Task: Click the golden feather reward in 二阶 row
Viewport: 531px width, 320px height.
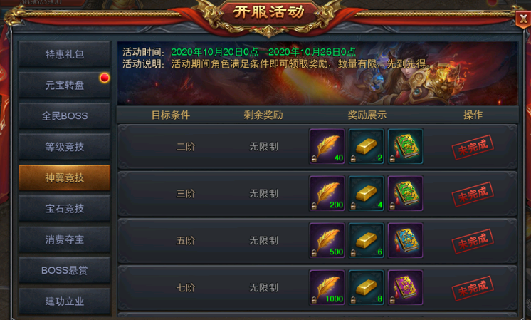Action: [327, 146]
